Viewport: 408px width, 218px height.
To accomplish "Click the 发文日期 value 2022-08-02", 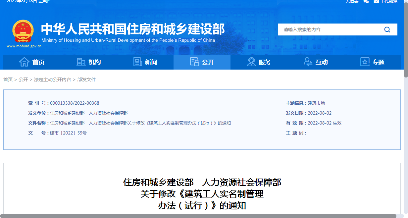I will click(320, 113).
